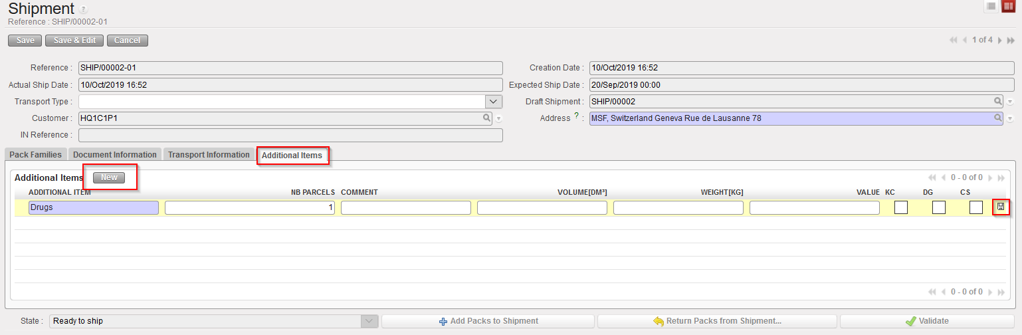The width and height of the screenshot is (1022, 335).
Task: Go to next record arrow near 1 of 4
Action: [x=1000, y=41]
